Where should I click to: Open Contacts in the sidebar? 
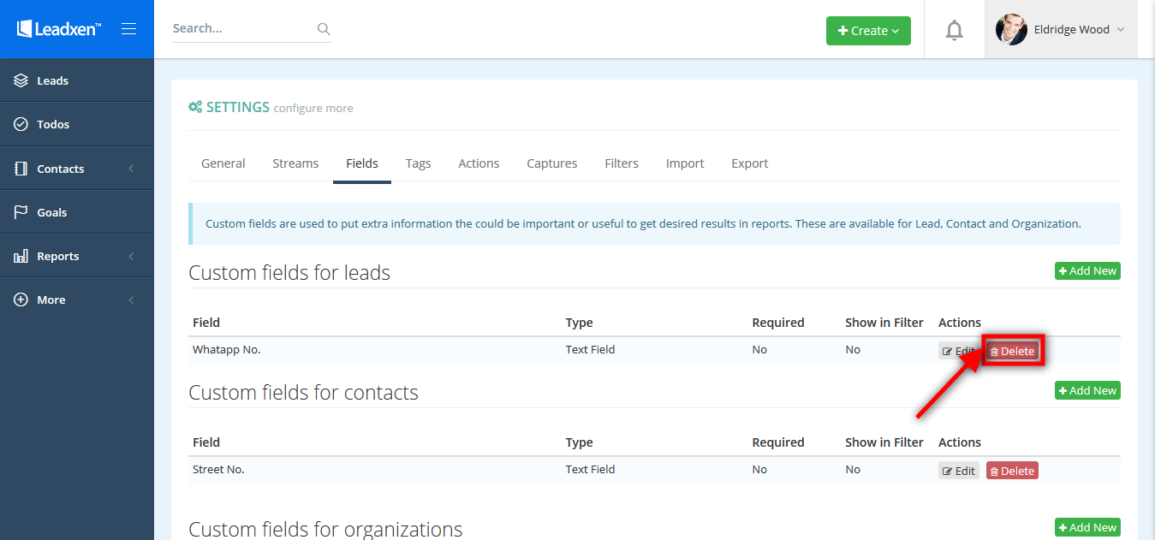click(77, 169)
